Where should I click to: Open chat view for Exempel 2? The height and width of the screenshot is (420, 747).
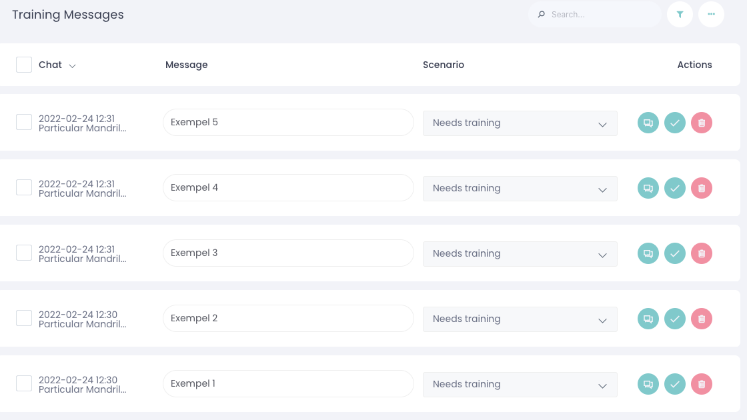(x=648, y=319)
